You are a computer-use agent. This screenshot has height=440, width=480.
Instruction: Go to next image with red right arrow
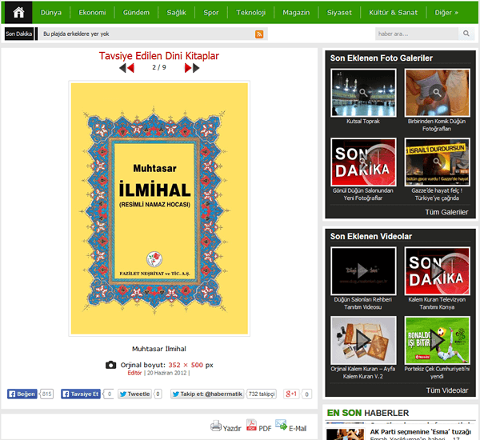tap(188, 68)
